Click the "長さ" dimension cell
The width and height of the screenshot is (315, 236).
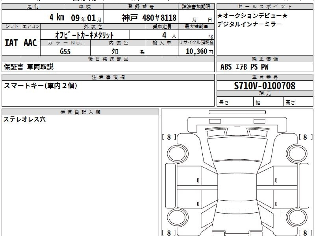click(235, 102)
